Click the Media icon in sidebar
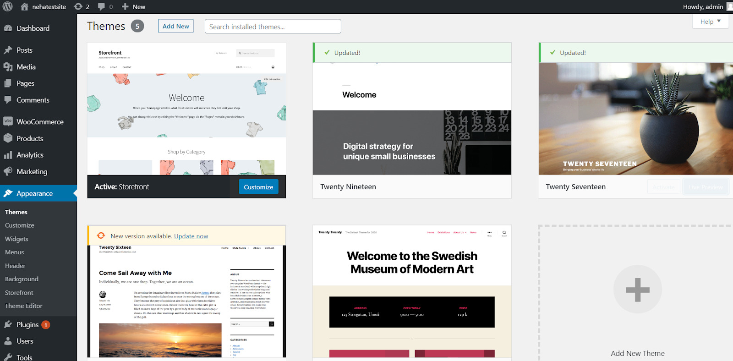 click(x=8, y=67)
